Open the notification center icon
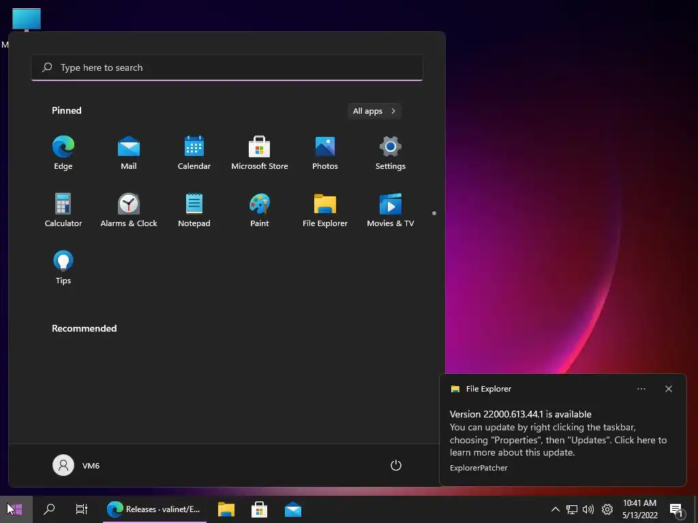698x523 pixels. [677, 509]
